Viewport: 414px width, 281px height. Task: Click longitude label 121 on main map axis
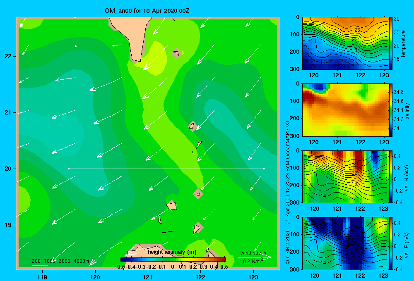point(148,277)
